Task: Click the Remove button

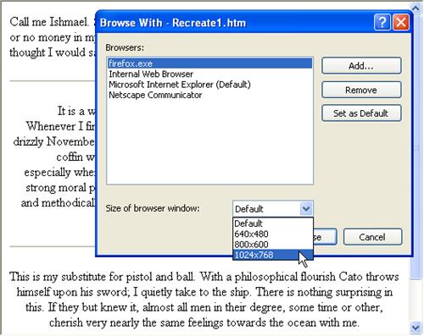Action: click(361, 90)
